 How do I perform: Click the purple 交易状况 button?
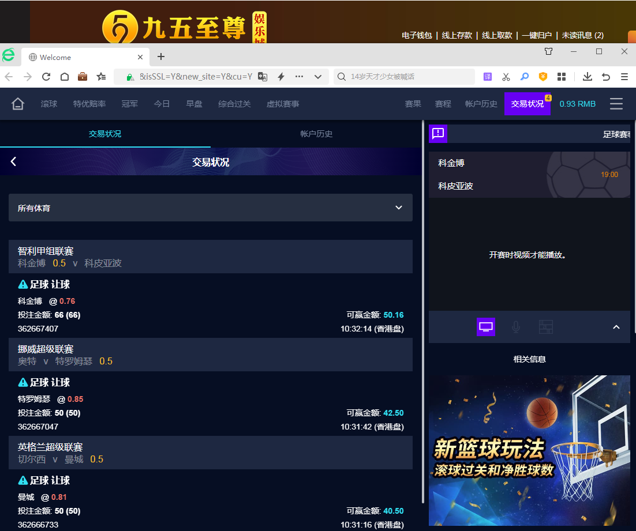pos(527,104)
